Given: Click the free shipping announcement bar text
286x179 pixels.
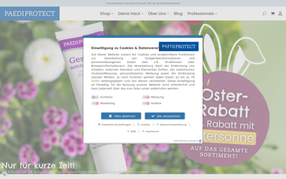Looking at the screenshot, I should pyautogui.click(x=143, y=3).
